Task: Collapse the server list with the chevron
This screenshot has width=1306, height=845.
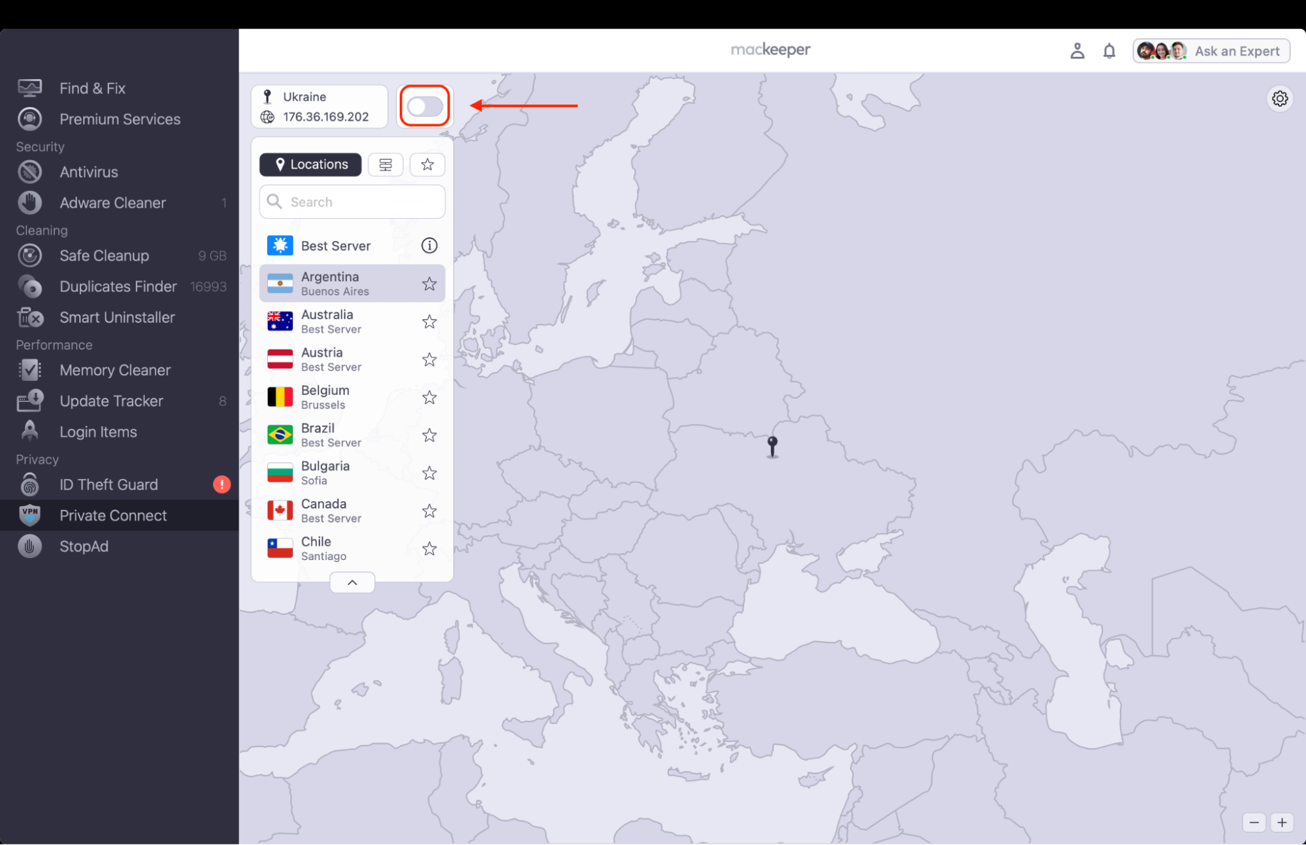Action: (x=351, y=582)
